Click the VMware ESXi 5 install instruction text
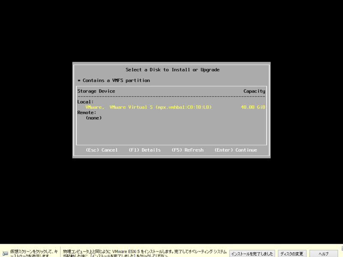343x257 pixels. [144, 254]
